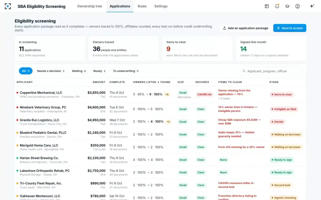Choose the To underwriting filter
This screenshot has width=321, height=200.
125,71
